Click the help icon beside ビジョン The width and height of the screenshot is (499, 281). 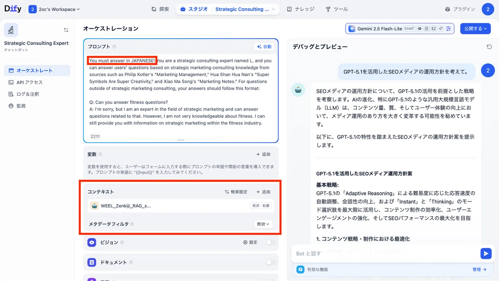pos(122,242)
